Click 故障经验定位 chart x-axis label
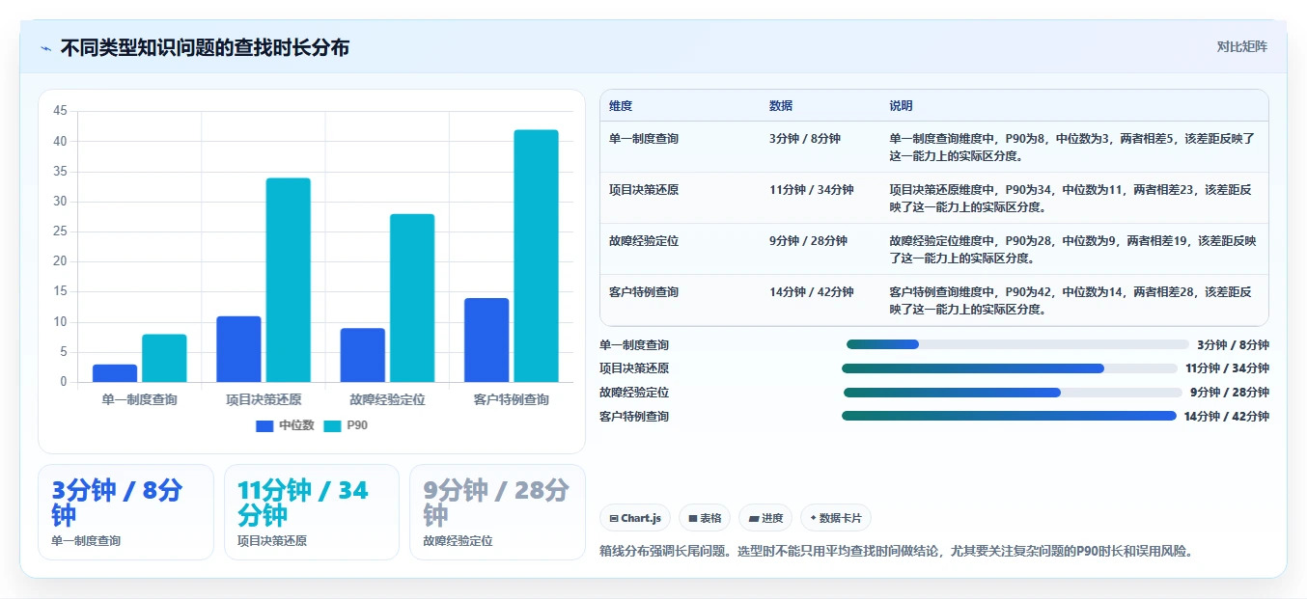The height and width of the screenshot is (599, 1307). pos(387,399)
